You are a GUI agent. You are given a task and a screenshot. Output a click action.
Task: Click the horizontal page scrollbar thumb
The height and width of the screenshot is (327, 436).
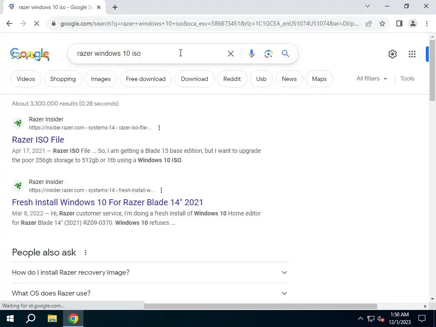[261, 306]
